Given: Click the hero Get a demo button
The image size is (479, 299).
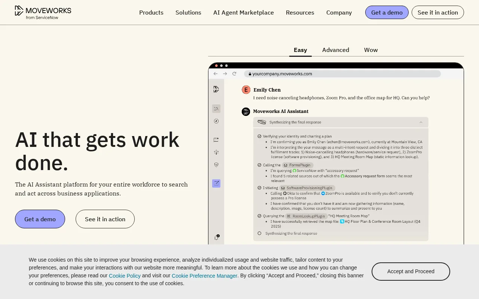Looking at the screenshot, I should point(40,219).
